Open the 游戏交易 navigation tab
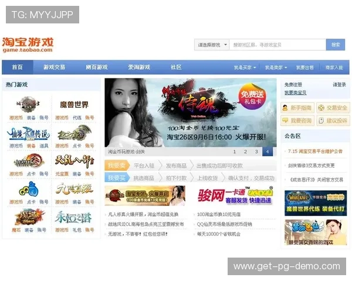This screenshot has width=352, height=281. tap(54, 67)
